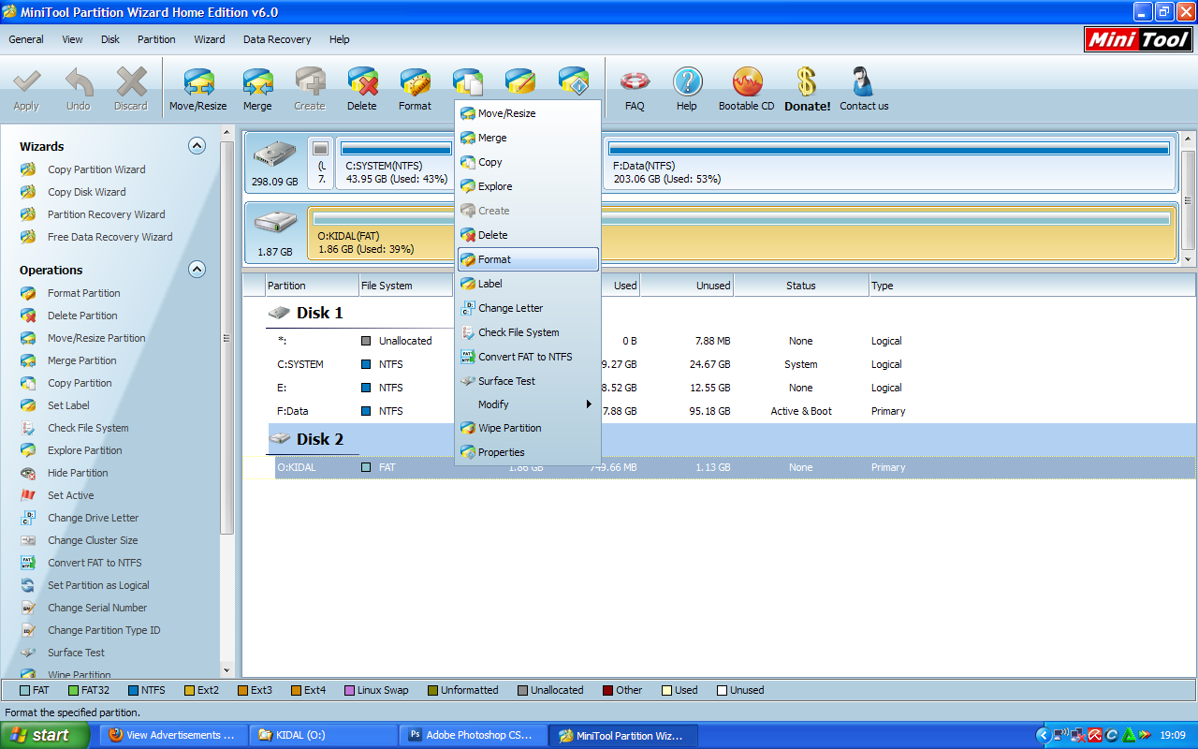Collapse the Wizards section
The width and height of the screenshot is (1198, 749).
point(197,145)
